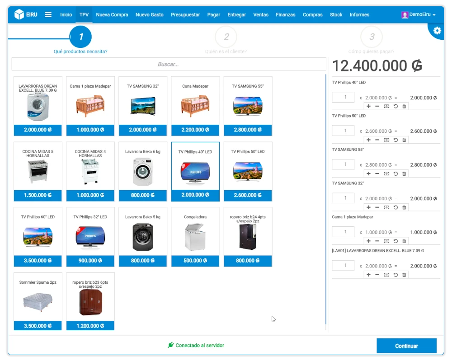The height and width of the screenshot is (361, 452).
Task: Add TV Phillips 32" LED product card
Action: tap(90, 237)
